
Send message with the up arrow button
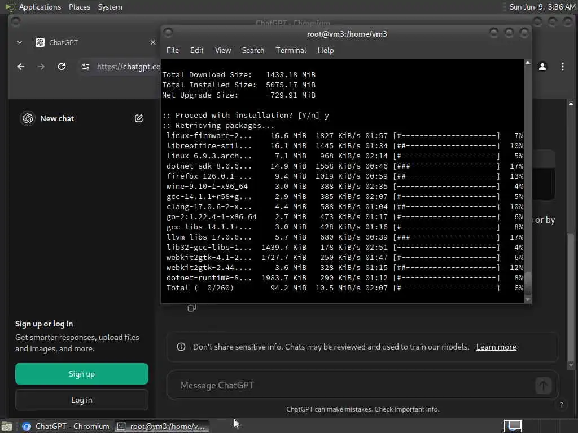click(x=543, y=386)
